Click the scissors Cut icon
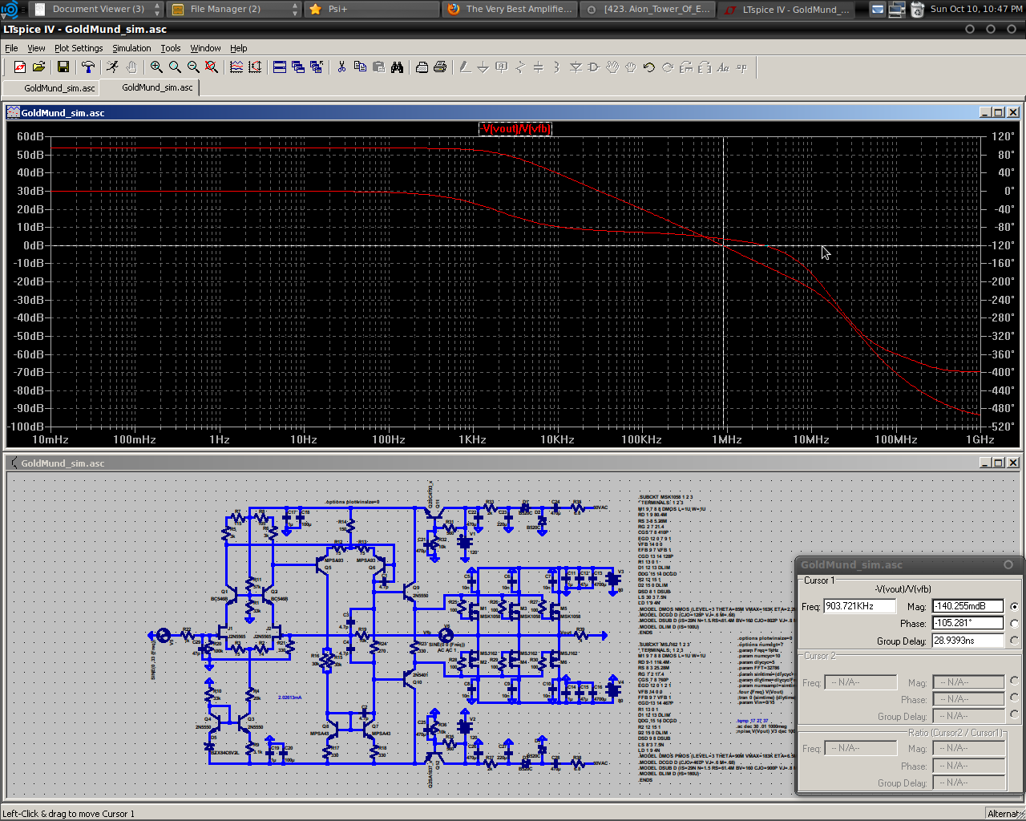The width and height of the screenshot is (1026, 821). (x=341, y=67)
